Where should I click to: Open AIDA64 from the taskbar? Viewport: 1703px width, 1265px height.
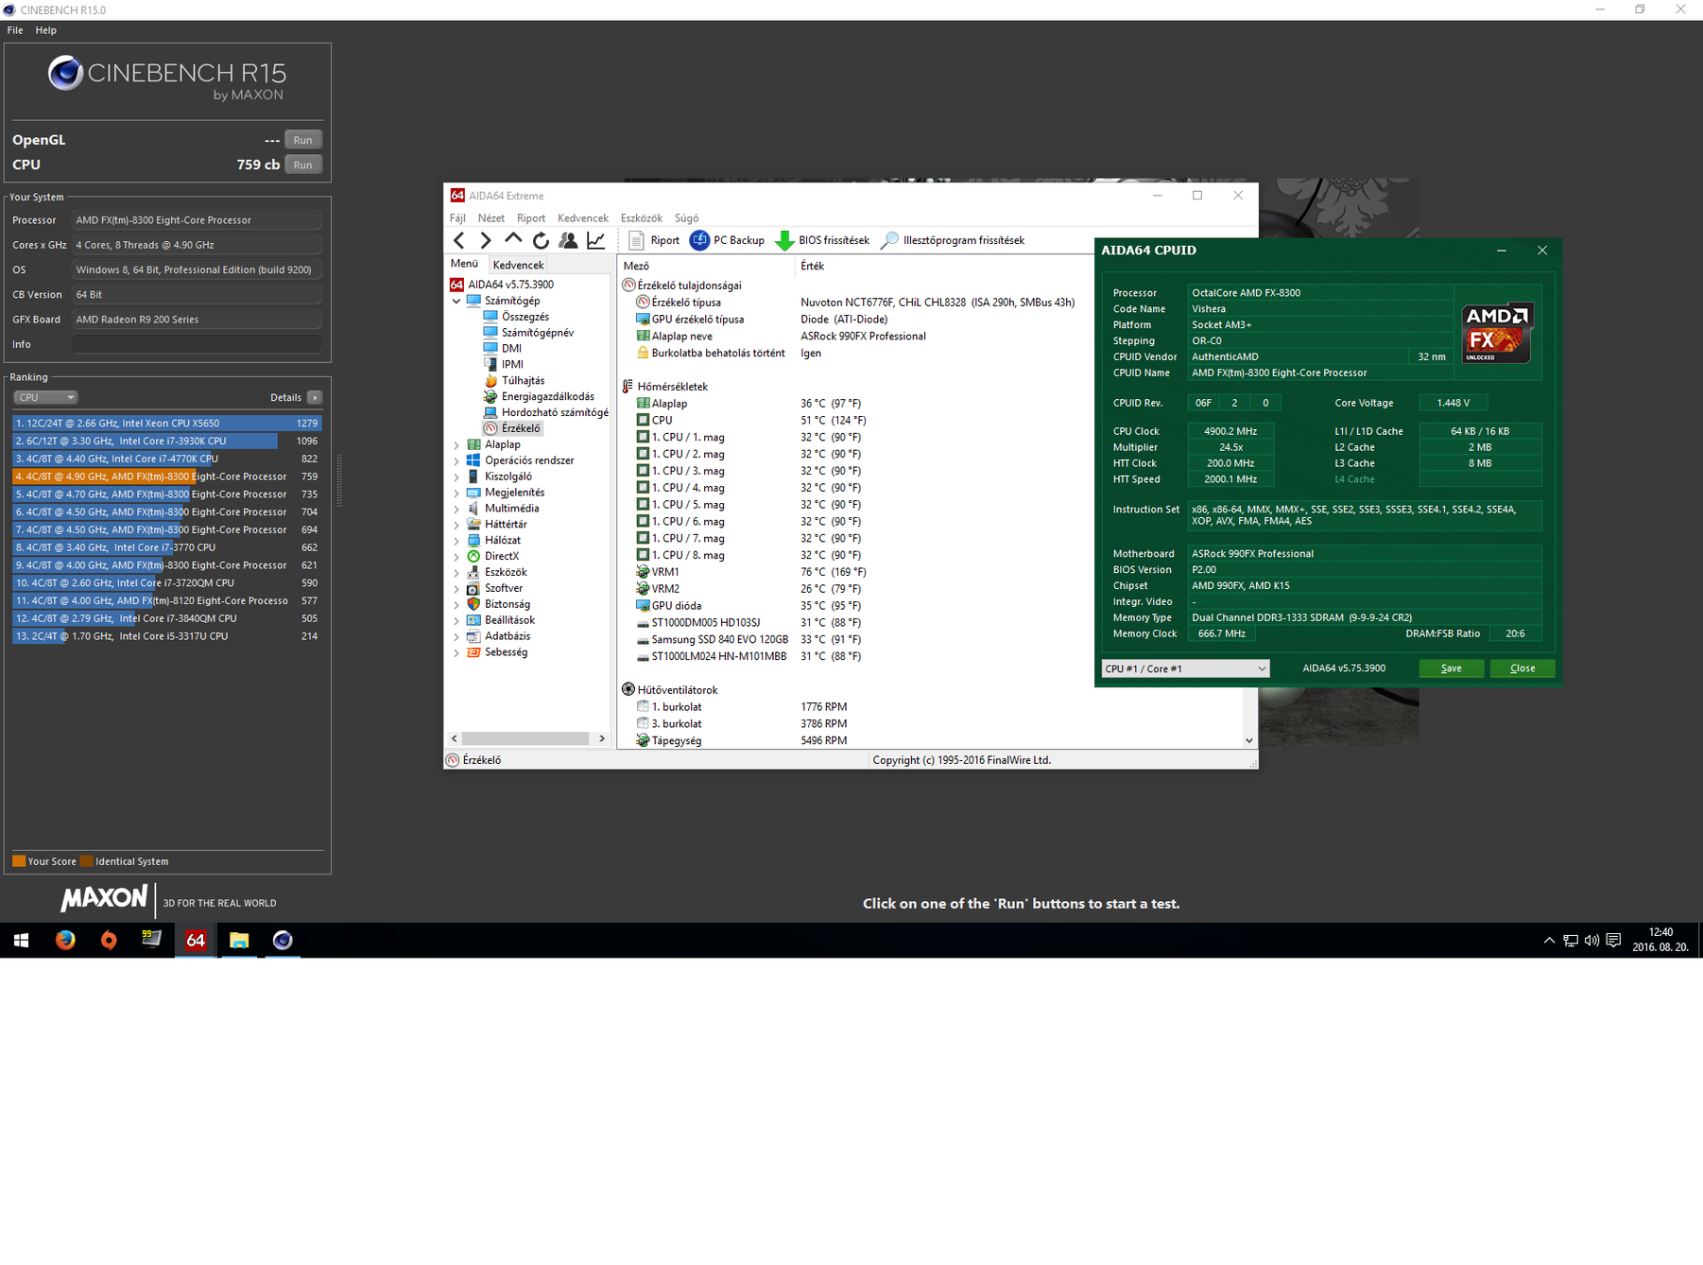196,940
